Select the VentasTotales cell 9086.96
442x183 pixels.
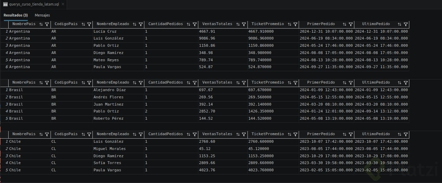(223, 39)
